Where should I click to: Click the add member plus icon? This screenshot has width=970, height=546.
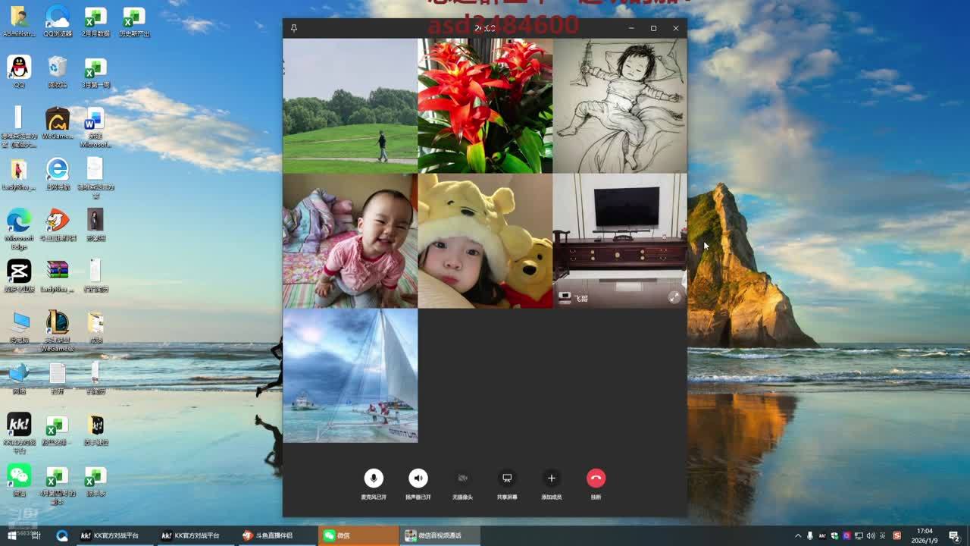[551, 478]
